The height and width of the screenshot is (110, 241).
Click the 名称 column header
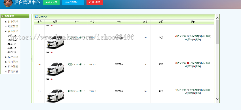tap(77, 22)
